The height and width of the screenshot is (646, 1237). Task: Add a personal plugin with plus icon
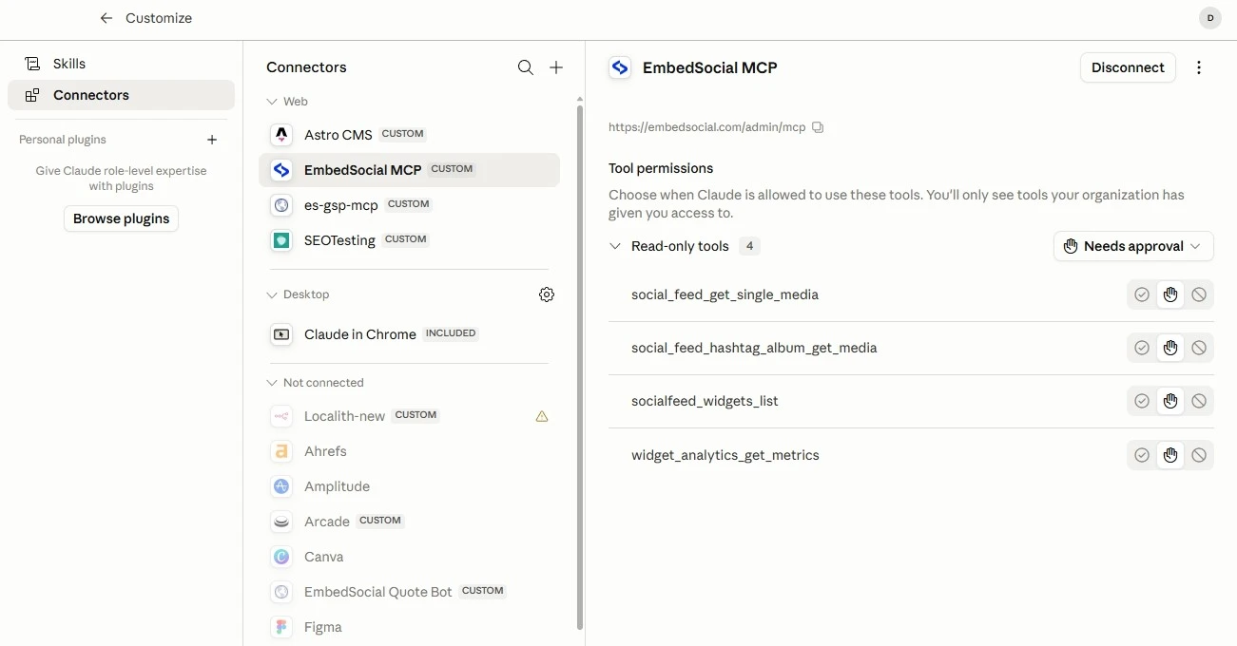point(212,140)
